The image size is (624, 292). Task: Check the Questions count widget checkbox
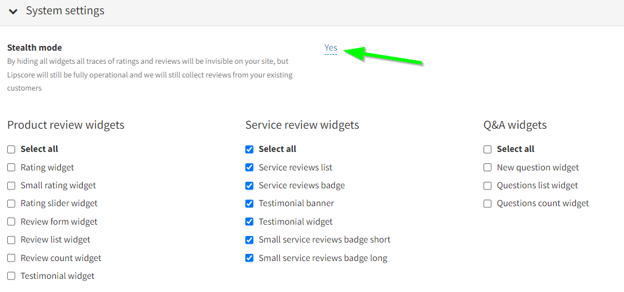point(488,204)
